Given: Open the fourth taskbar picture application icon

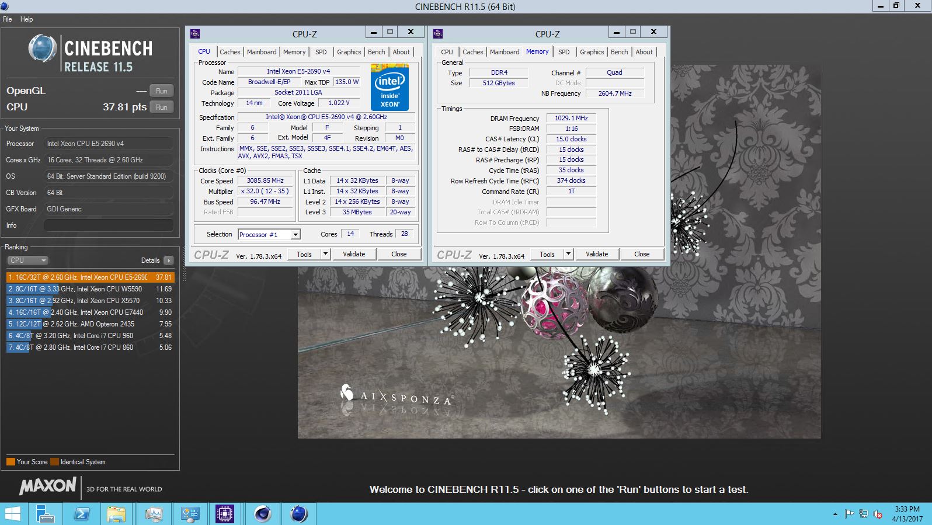Looking at the screenshot, I should click(154, 514).
